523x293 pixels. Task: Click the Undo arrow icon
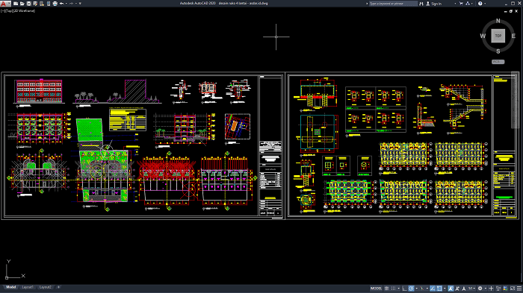(x=61, y=3)
